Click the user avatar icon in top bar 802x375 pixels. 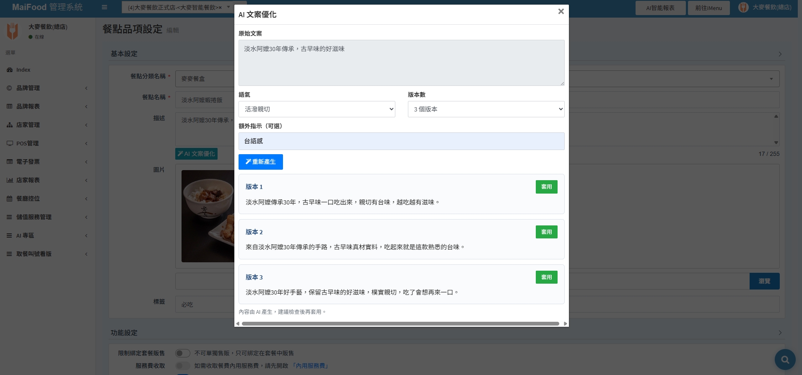(x=743, y=7)
